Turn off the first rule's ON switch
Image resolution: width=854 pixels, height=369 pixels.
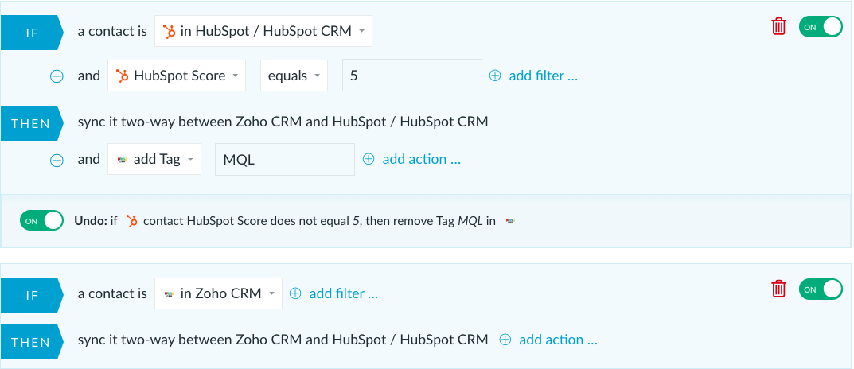[821, 27]
